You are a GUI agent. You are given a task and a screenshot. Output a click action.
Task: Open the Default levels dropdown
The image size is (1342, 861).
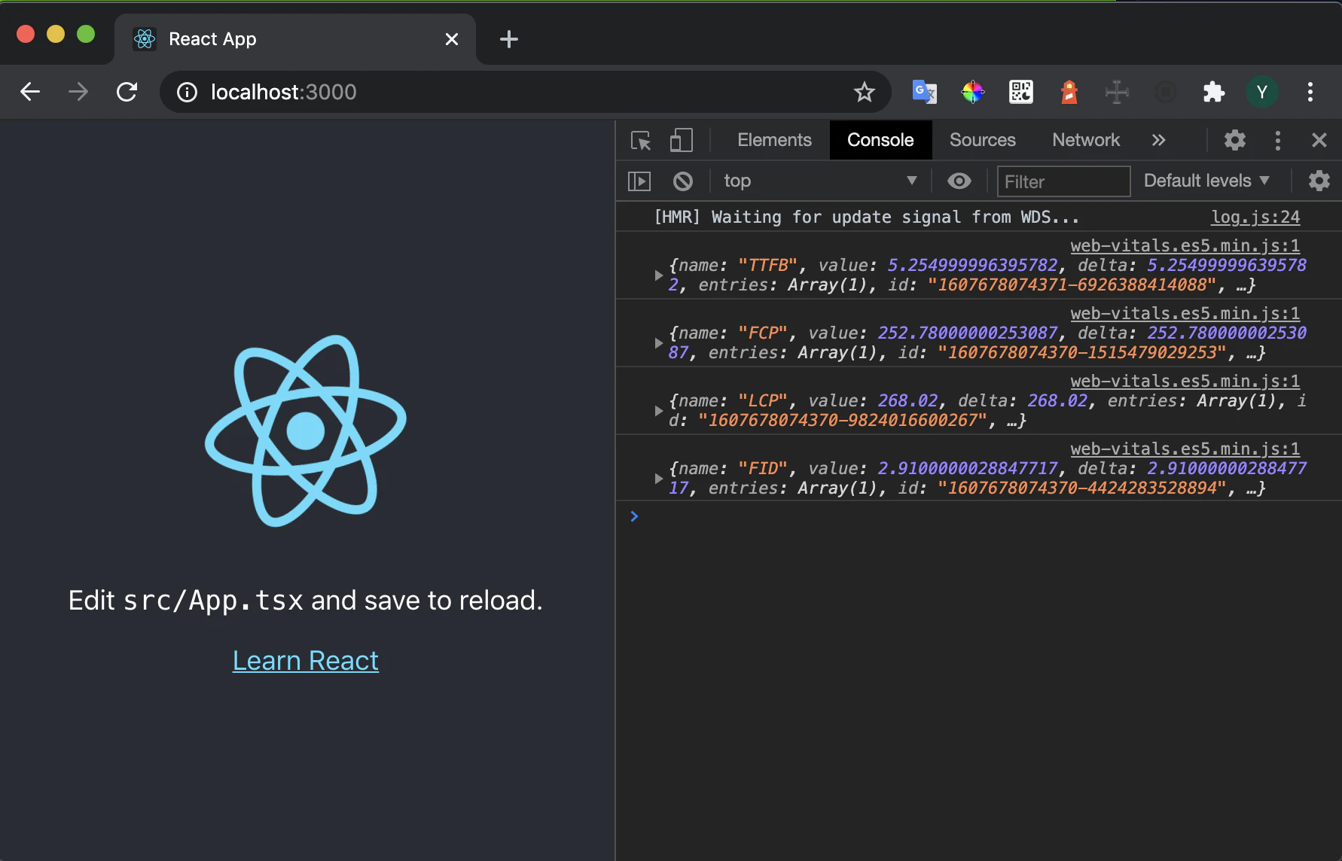click(1206, 181)
